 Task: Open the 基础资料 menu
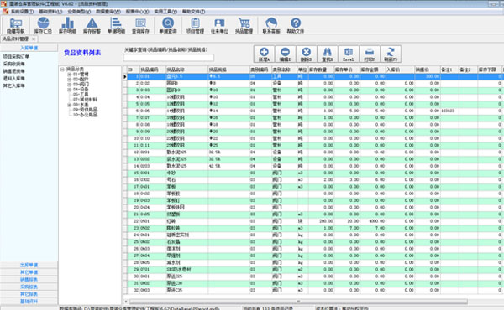pyautogui.click(x=50, y=12)
